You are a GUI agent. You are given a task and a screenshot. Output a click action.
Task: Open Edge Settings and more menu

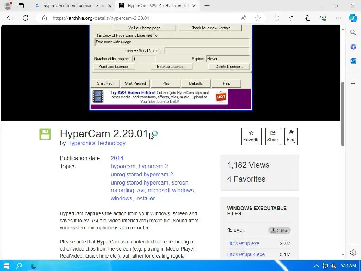click(x=338, y=18)
